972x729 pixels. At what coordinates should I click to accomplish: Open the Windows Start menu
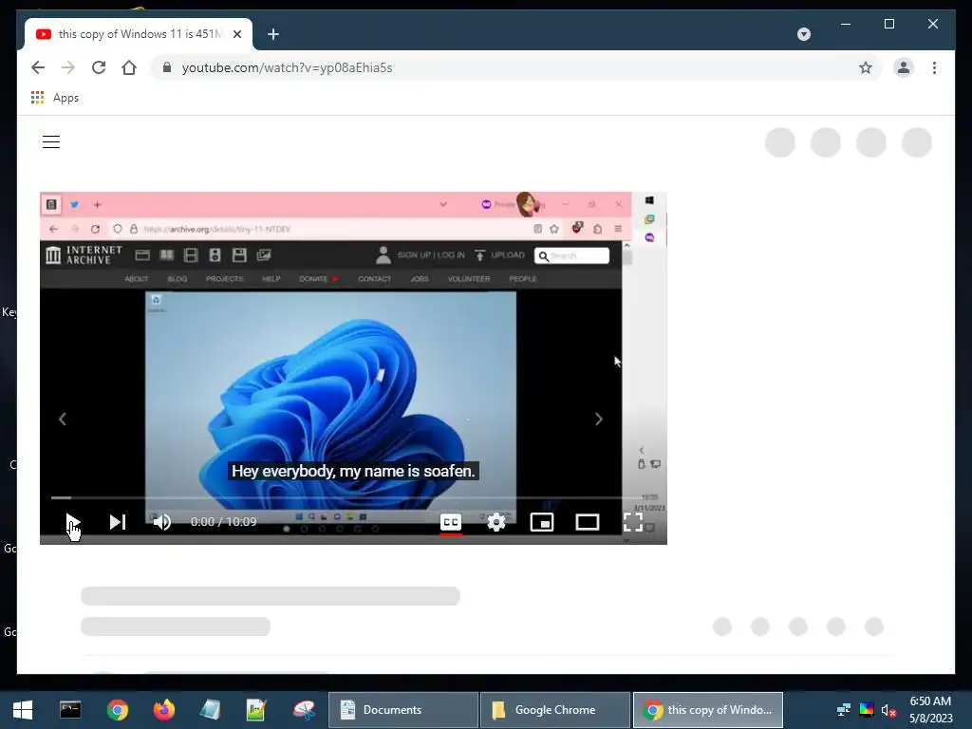[x=23, y=710]
